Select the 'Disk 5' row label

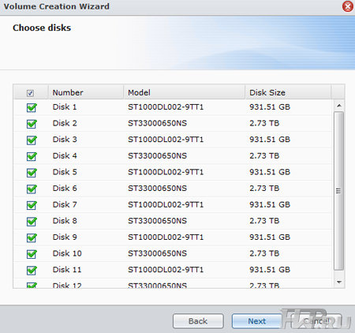[x=65, y=172]
